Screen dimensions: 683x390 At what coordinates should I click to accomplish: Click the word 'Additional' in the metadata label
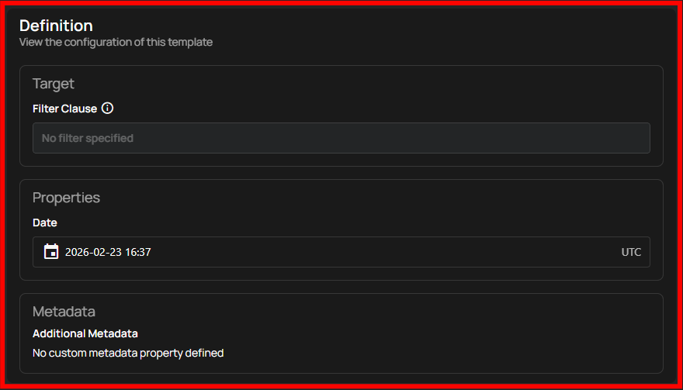pyautogui.click(x=58, y=333)
